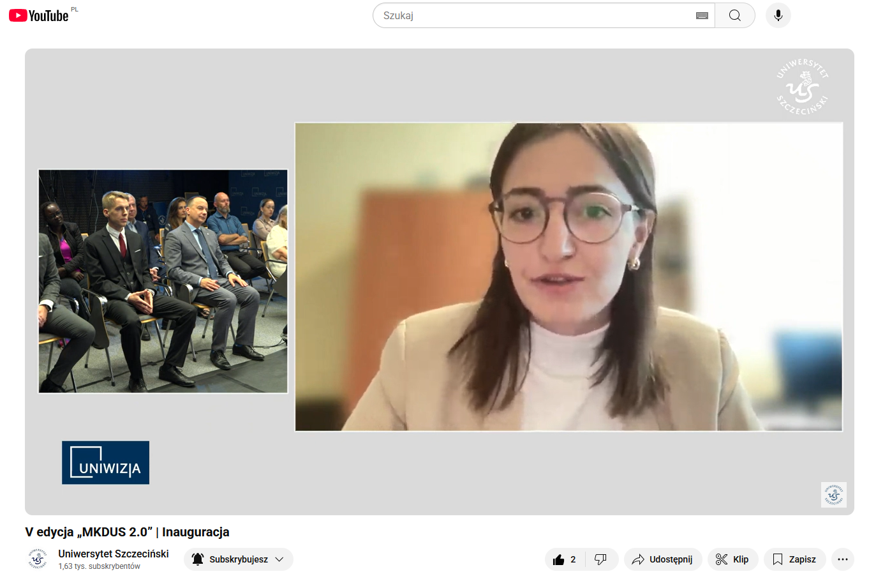Click the seated audience inset picture
The width and height of the screenshot is (869, 574).
click(x=163, y=281)
